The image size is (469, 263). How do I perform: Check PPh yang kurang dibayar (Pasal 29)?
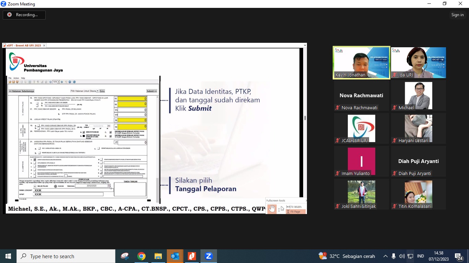[x=38, y=126]
